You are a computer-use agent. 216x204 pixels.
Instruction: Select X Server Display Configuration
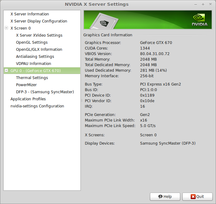[x=39, y=21]
